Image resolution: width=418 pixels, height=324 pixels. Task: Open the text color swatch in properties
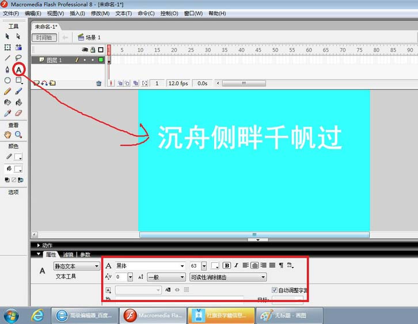coord(215,266)
